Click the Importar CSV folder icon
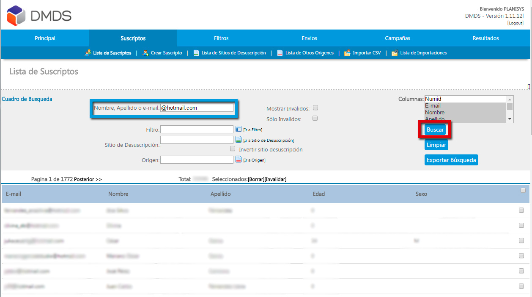Screen dimensions: 532x297 tap(347, 53)
